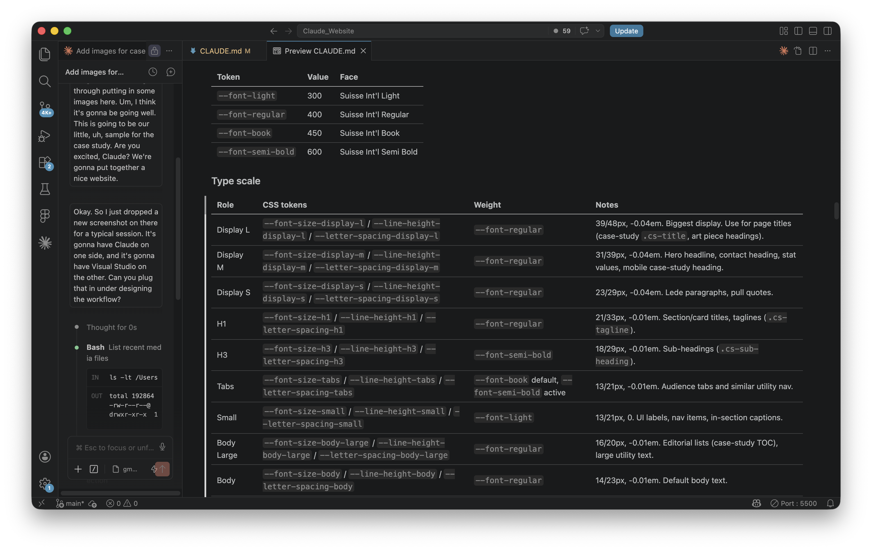
Task: Toggle the lightning fast mode icon
Action: 154,469
